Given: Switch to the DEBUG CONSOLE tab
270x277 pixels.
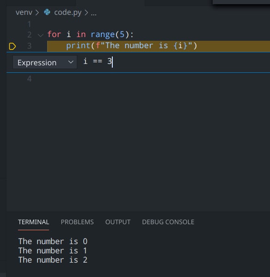Looking at the screenshot, I should coord(168,222).
